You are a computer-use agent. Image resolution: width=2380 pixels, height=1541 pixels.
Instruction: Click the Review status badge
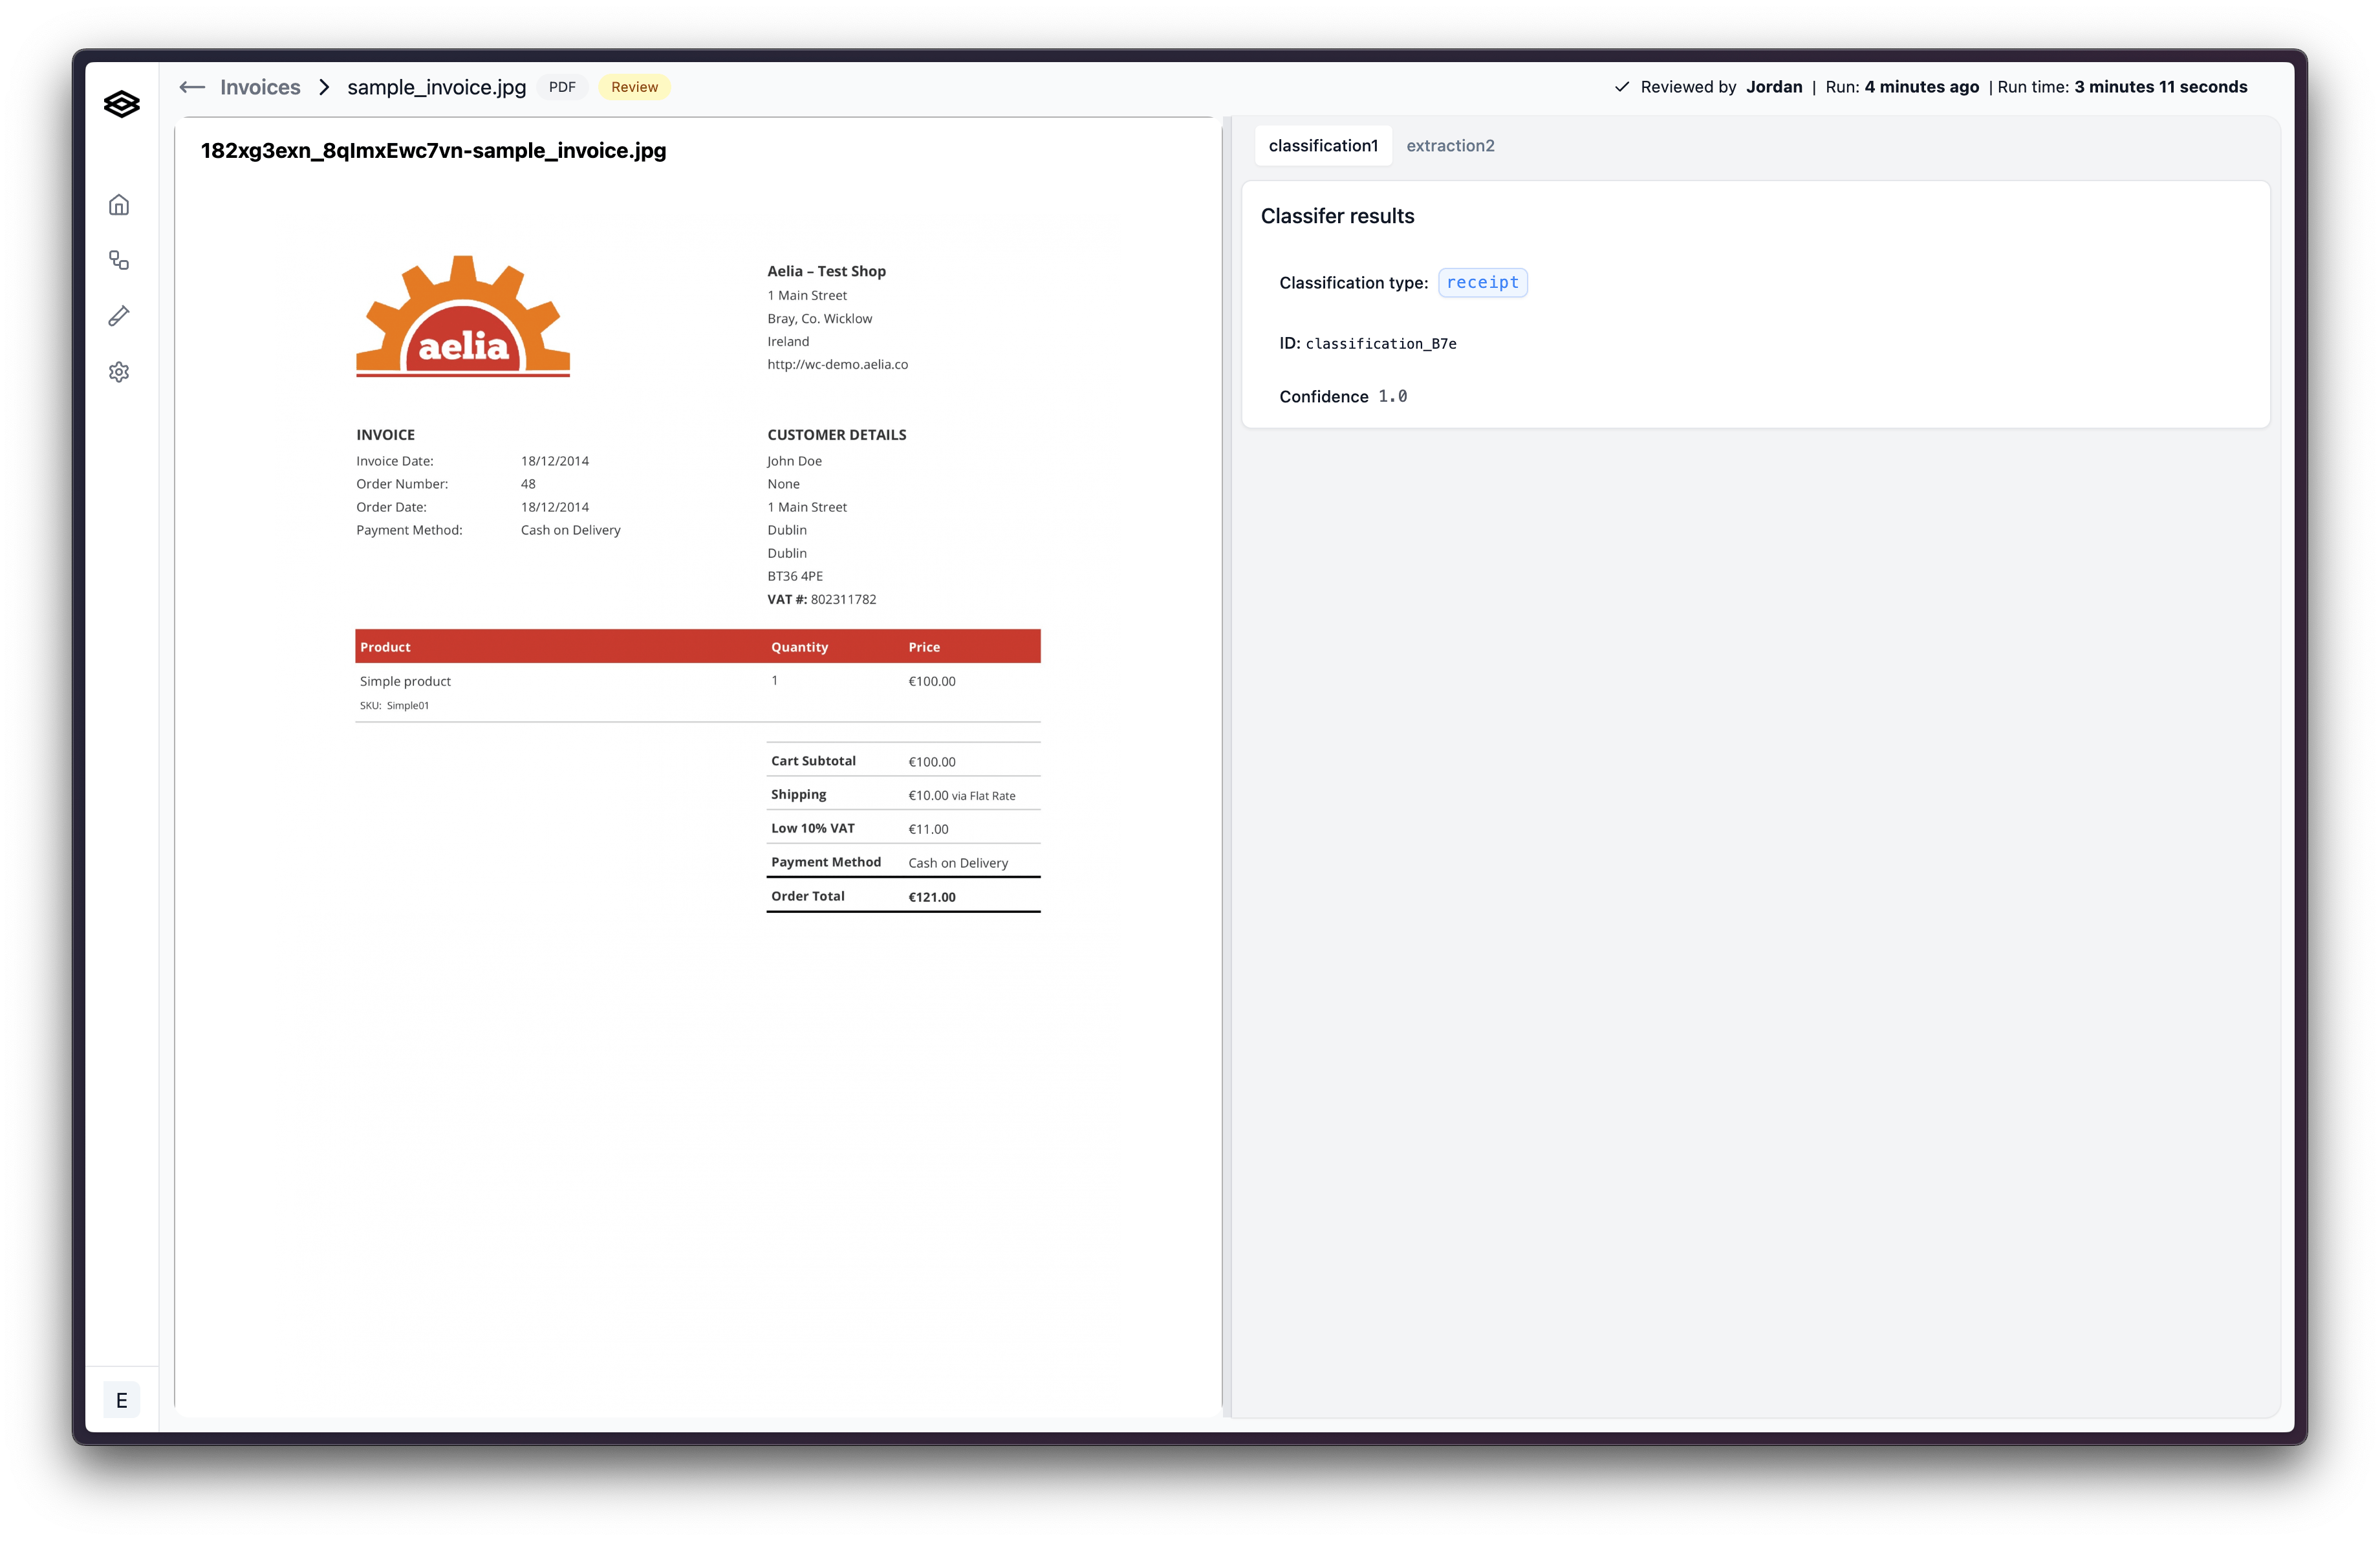(x=634, y=88)
